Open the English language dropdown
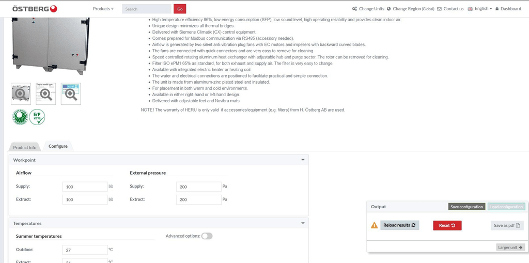This screenshot has height=263, width=529. click(480, 9)
